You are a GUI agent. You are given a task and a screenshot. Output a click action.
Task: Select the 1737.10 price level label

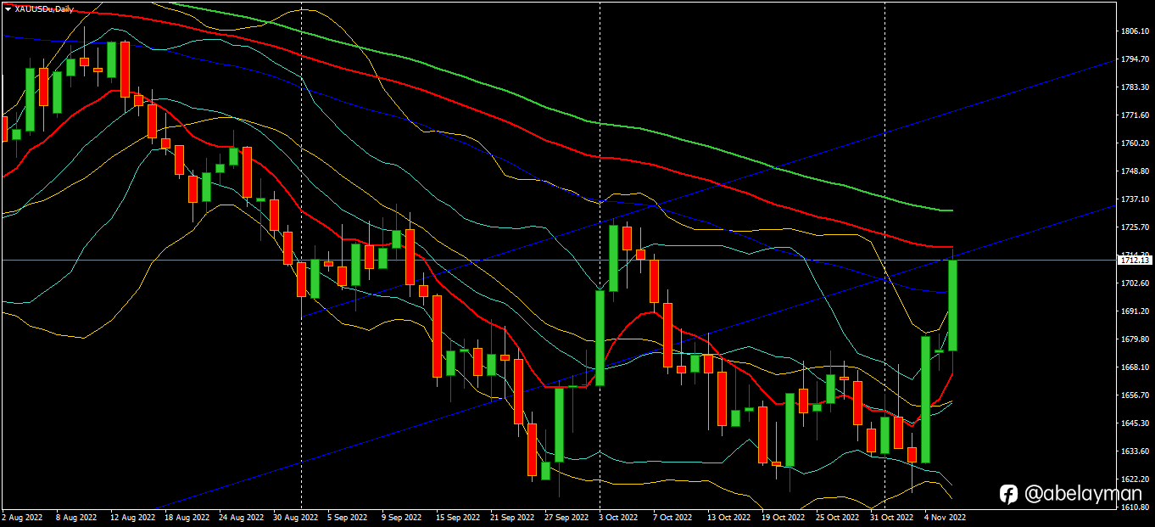click(x=1134, y=199)
